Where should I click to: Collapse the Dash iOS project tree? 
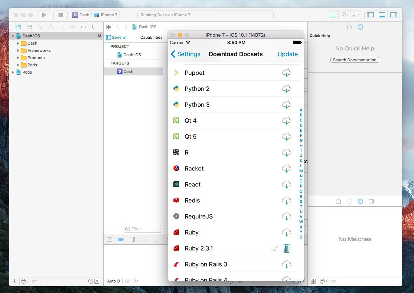(13, 36)
